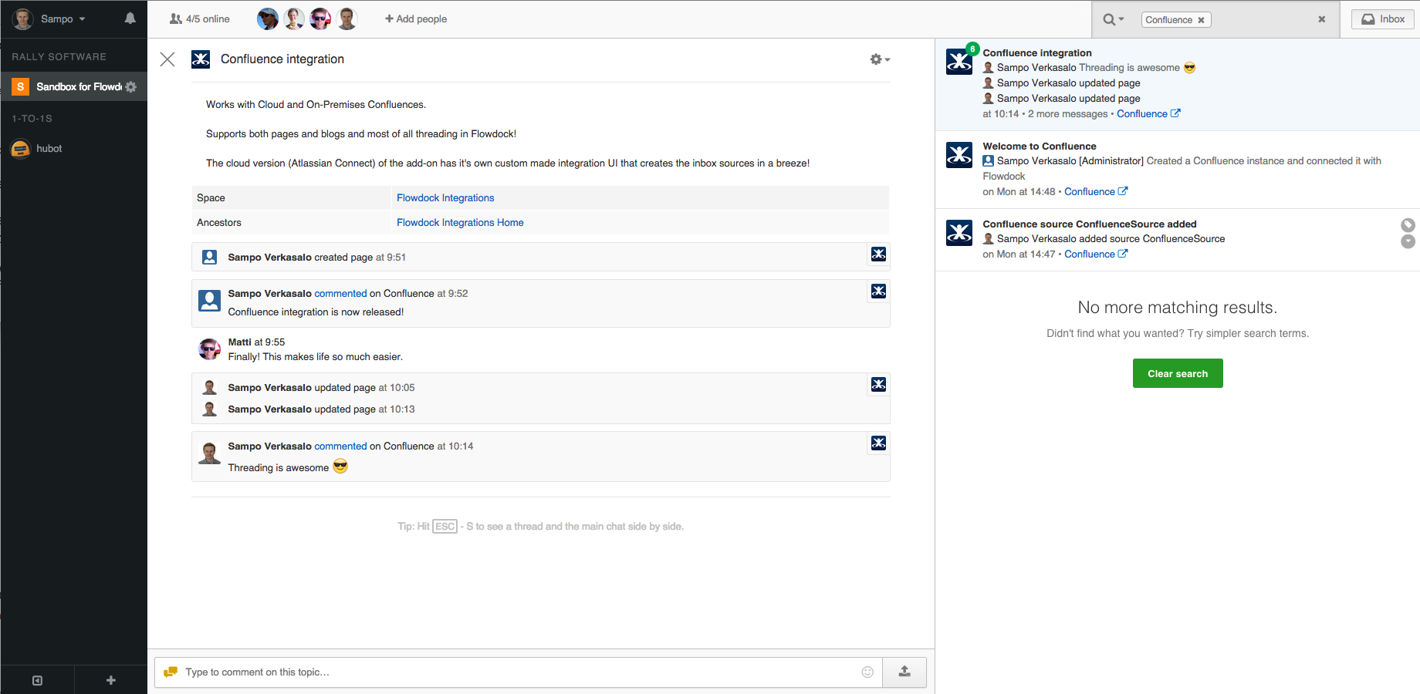Click the hubot avatar icon
Image resolution: width=1420 pixels, height=694 pixels.
[21, 149]
